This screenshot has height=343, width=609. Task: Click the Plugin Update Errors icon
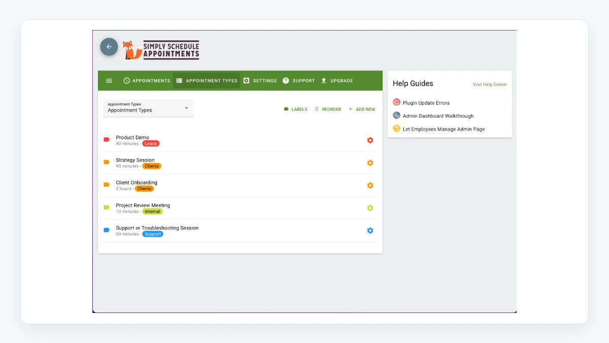(397, 102)
